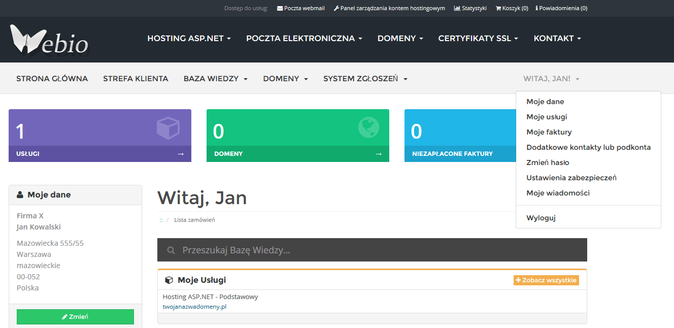Click the arrow on the Usługi tile
This screenshot has height=328, width=674.
(180, 154)
